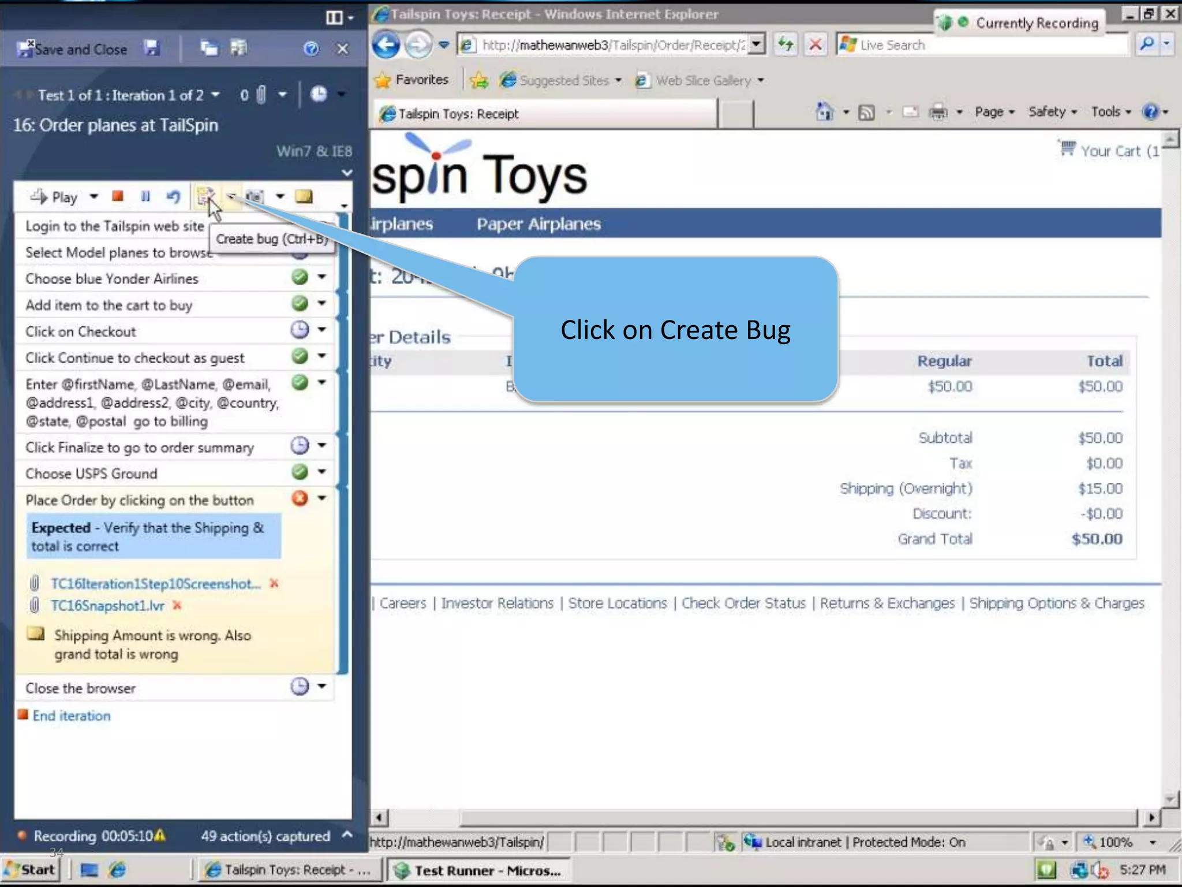The width and height of the screenshot is (1182, 887).
Task: Click the undo/reset arrow icon in test toolbar
Action: pos(173,197)
